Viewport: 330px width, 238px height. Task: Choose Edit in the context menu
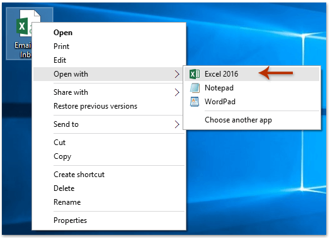109,60
